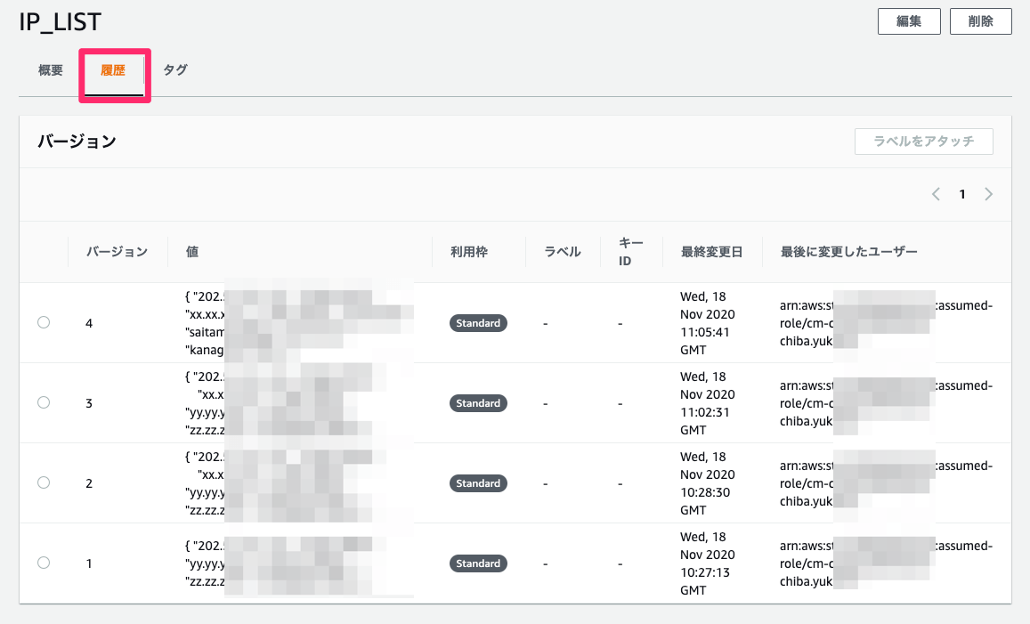Image resolution: width=1030 pixels, height=624 pixels.
Task: Switch to the 概要 tab
Action: tap(50, 69)
